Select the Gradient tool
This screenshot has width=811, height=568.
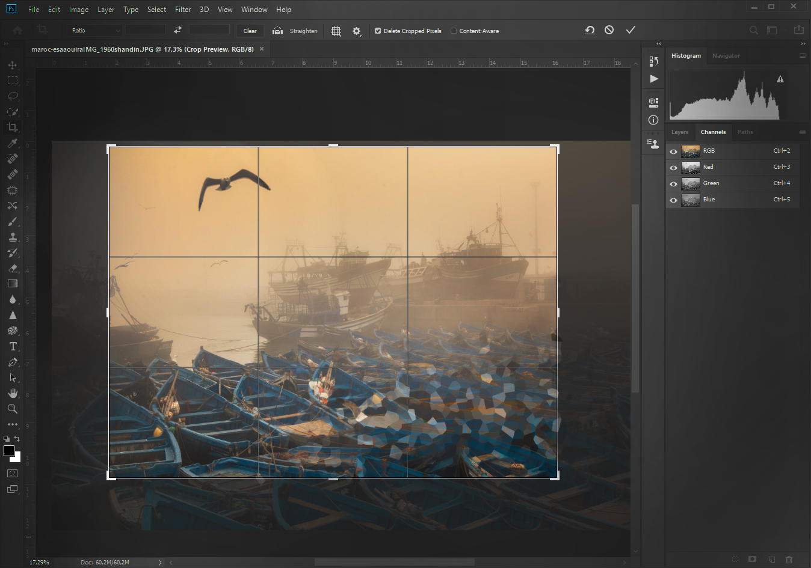click(13, 284)
